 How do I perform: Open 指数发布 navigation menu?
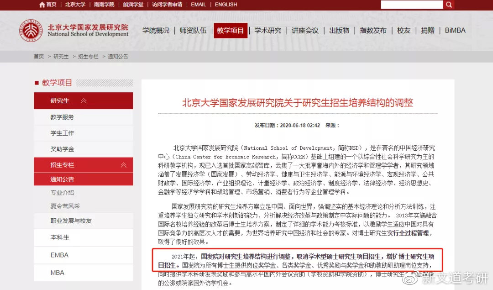373,31
